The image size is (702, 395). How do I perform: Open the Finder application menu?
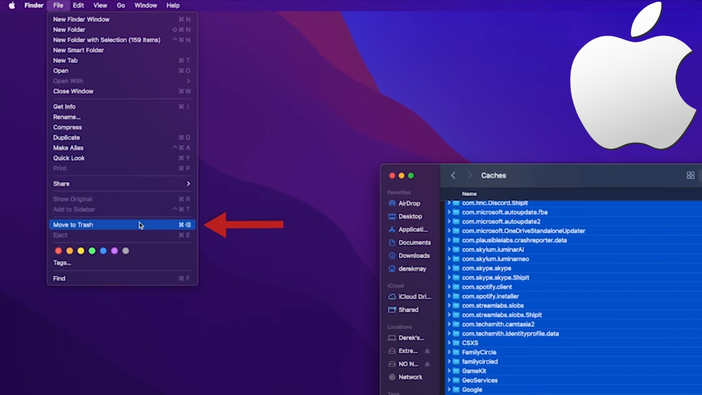click(x=34, y=5)
